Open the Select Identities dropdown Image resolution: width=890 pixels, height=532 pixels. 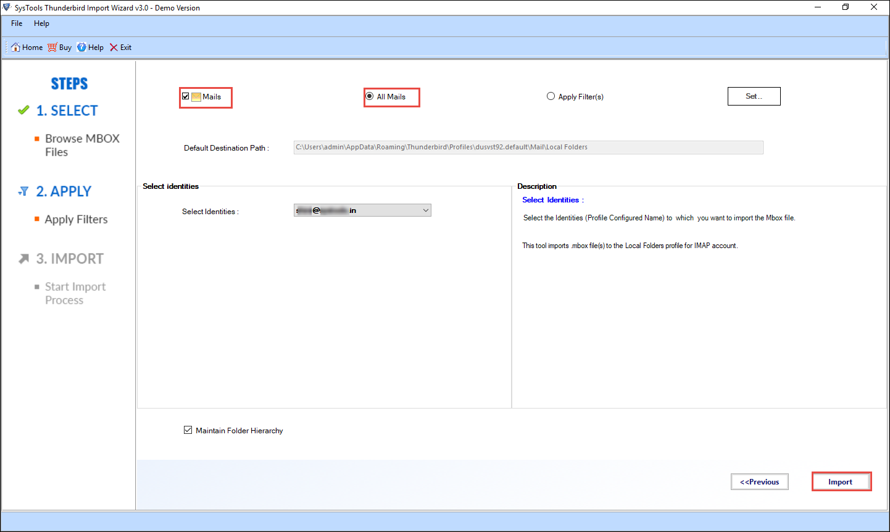[362, 210]
